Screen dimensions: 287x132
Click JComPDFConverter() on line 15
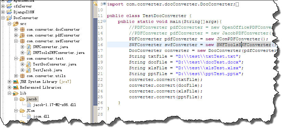click(241, 39)
